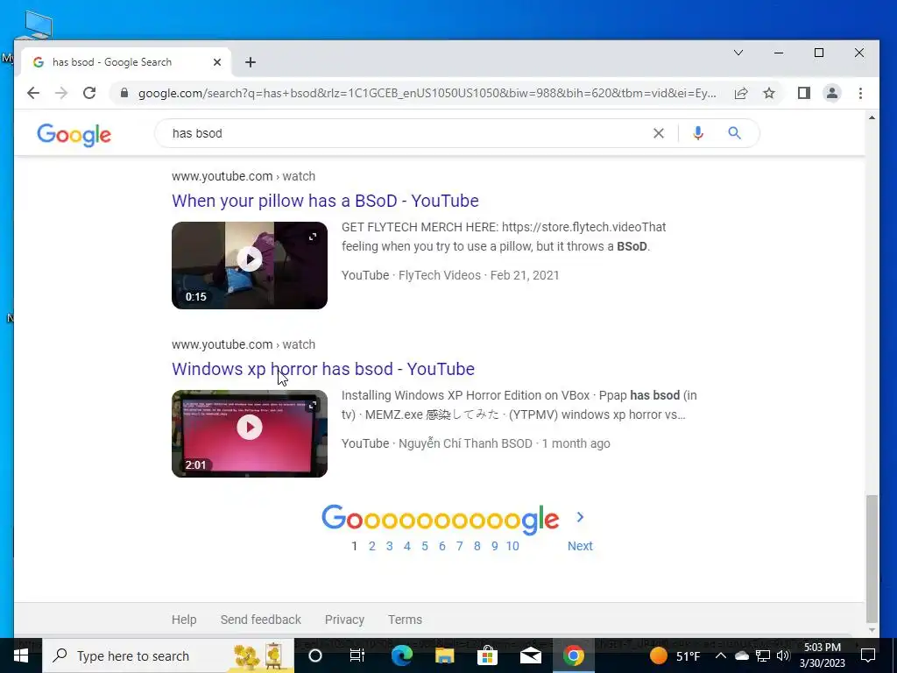Image resolution: width=897 pixels, height=673 pixels.
Task: Click the scrollbar up arrow
Action: (872, 118)
